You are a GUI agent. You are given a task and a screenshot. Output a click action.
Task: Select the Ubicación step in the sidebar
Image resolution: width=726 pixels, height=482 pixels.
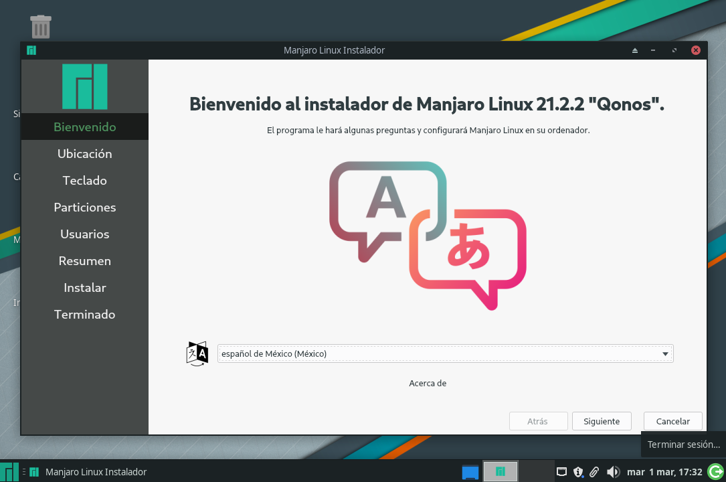[84, 153]
